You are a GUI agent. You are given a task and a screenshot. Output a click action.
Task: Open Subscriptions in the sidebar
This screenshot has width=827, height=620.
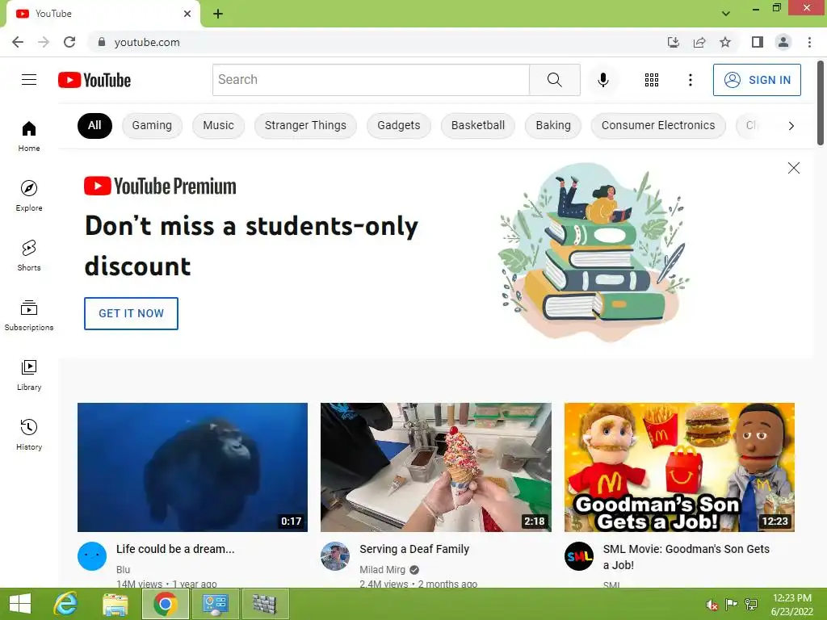pos(29,316)
